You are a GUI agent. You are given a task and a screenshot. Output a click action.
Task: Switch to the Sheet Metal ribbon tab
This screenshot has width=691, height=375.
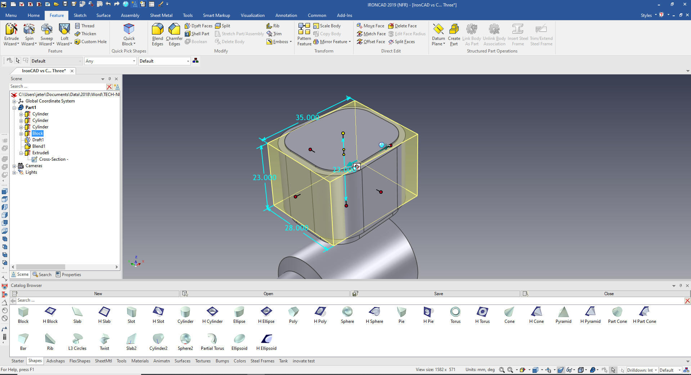(161, 15)
